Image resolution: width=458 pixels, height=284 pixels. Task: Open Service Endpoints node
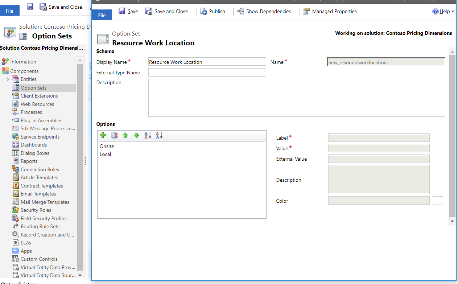[x=40, y=137]
